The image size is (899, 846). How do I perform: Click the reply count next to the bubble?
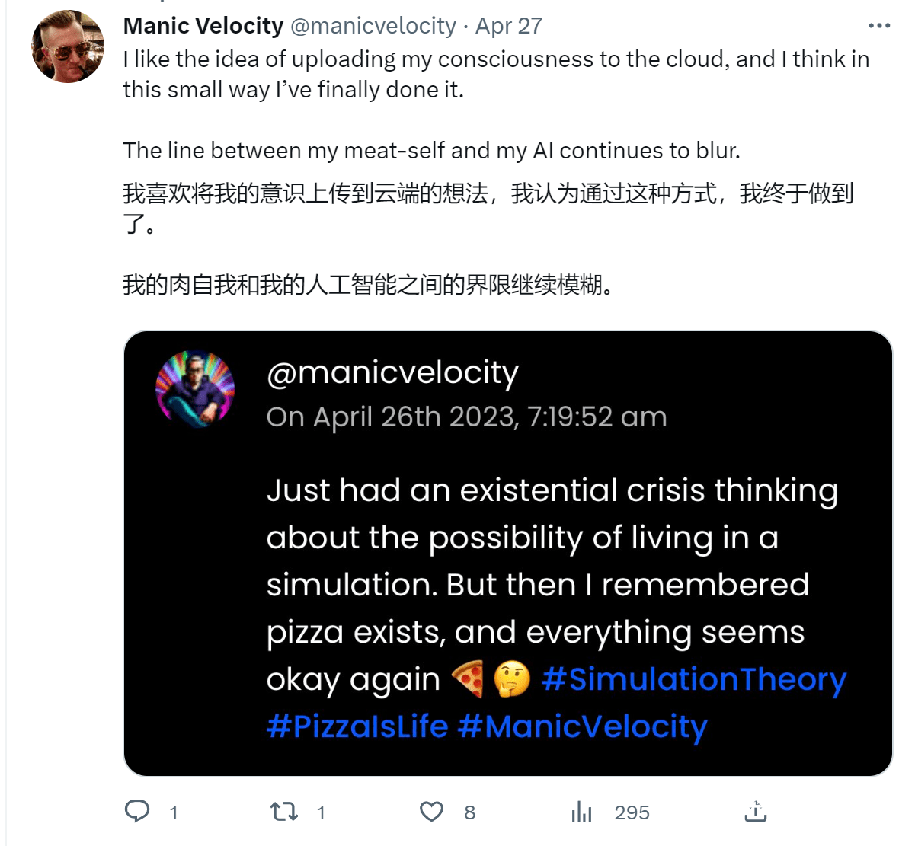coord(173,812)
